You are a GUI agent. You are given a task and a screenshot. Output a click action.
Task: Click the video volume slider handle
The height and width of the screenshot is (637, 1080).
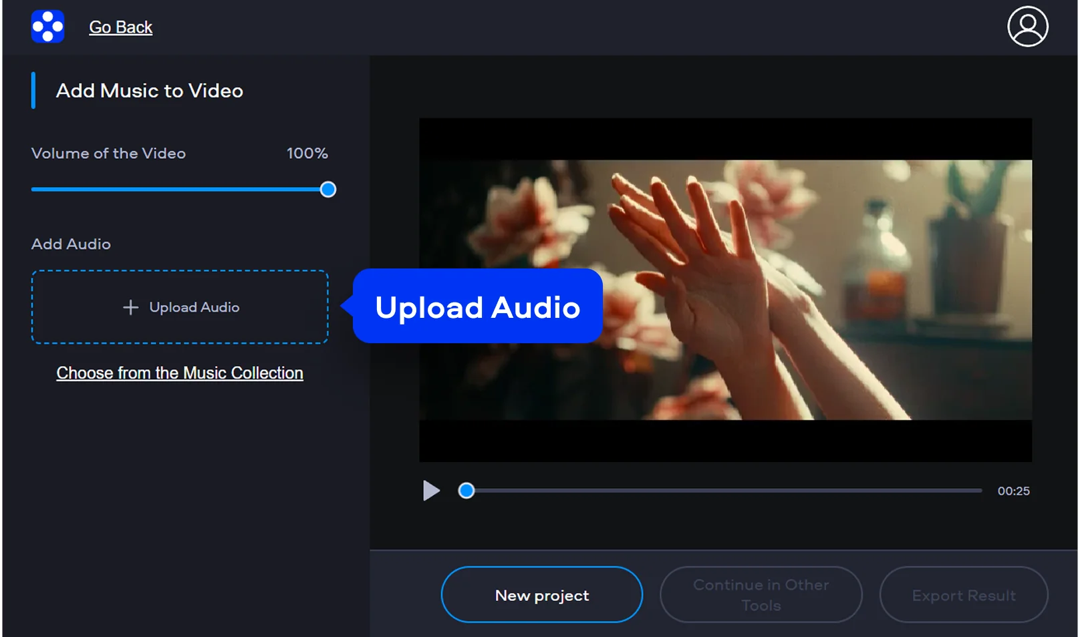(x=327, y=190)
